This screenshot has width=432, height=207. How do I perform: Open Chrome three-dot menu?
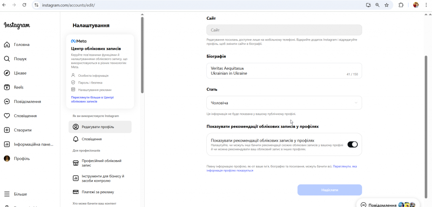(426, 5)
